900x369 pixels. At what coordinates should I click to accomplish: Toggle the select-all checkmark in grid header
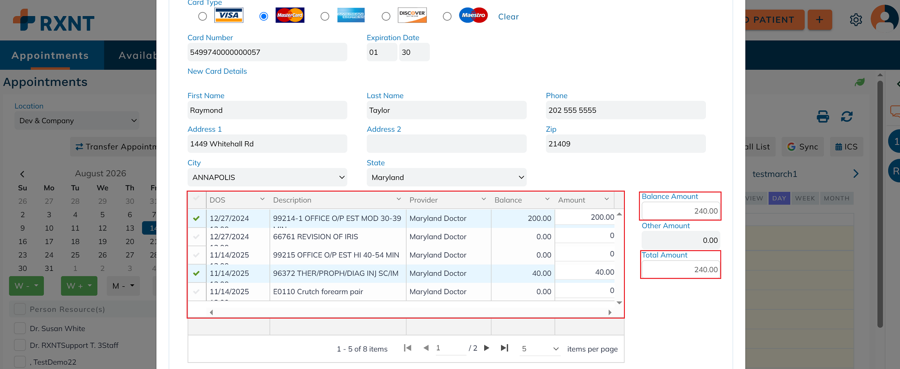click(196, 198)
